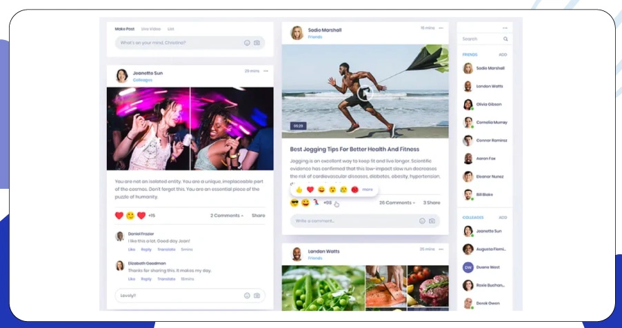Expand the 26 Comments dropdown
This screenshot has height=328, width=622.
[397, 203]
